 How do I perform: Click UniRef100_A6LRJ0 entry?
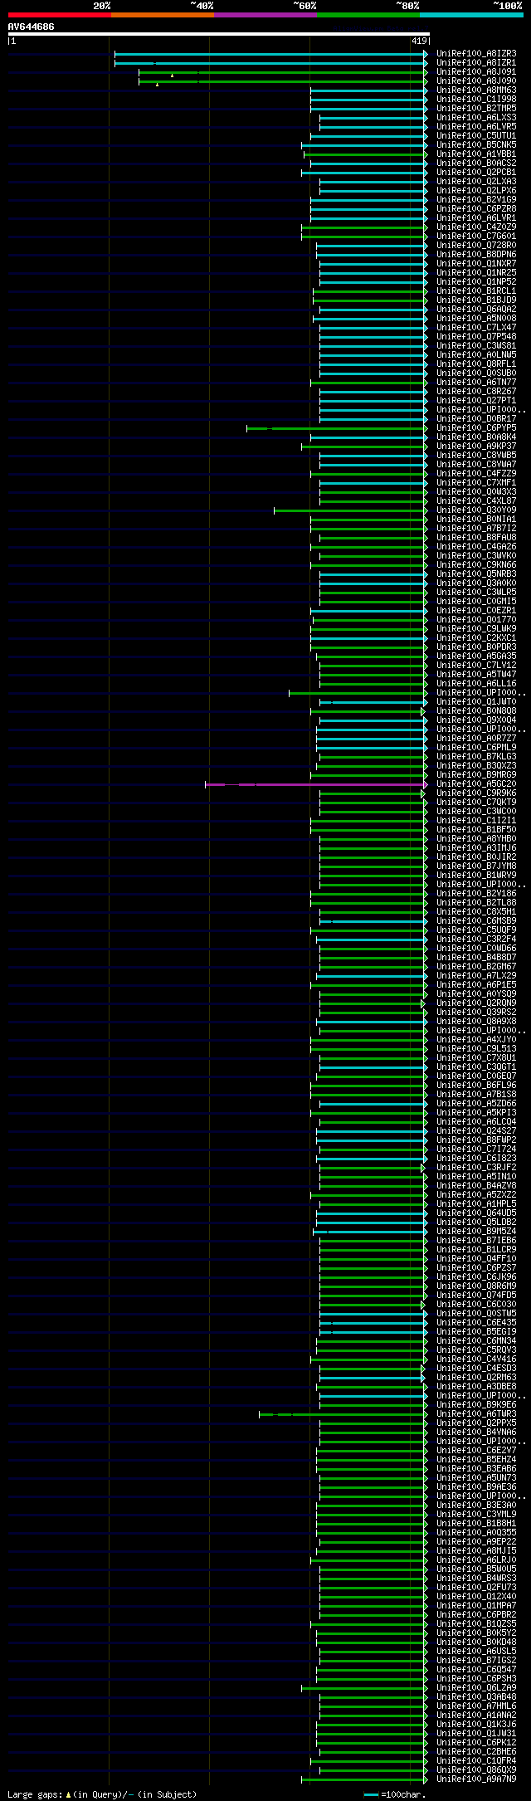[x=476, y=1559]
